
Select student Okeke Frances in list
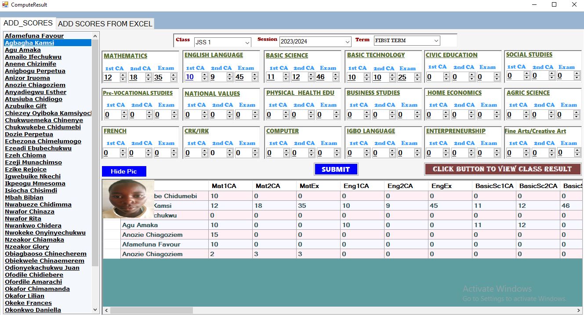click(28, 303)
